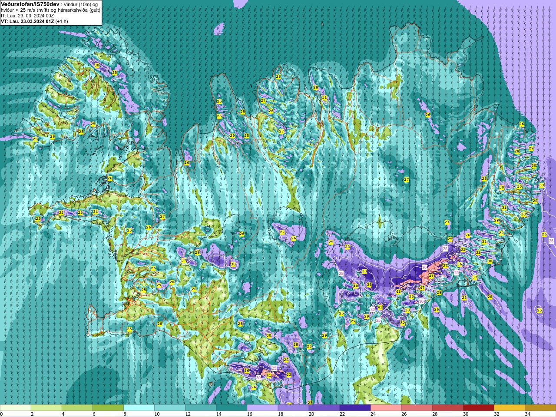
Task: Click the 20–22 m/s violet legend swatch
Action: (324, 408)
